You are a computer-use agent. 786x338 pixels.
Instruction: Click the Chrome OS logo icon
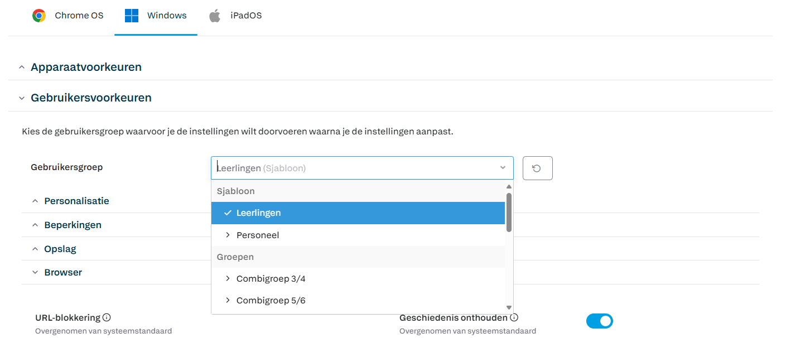tap(39, 16)
